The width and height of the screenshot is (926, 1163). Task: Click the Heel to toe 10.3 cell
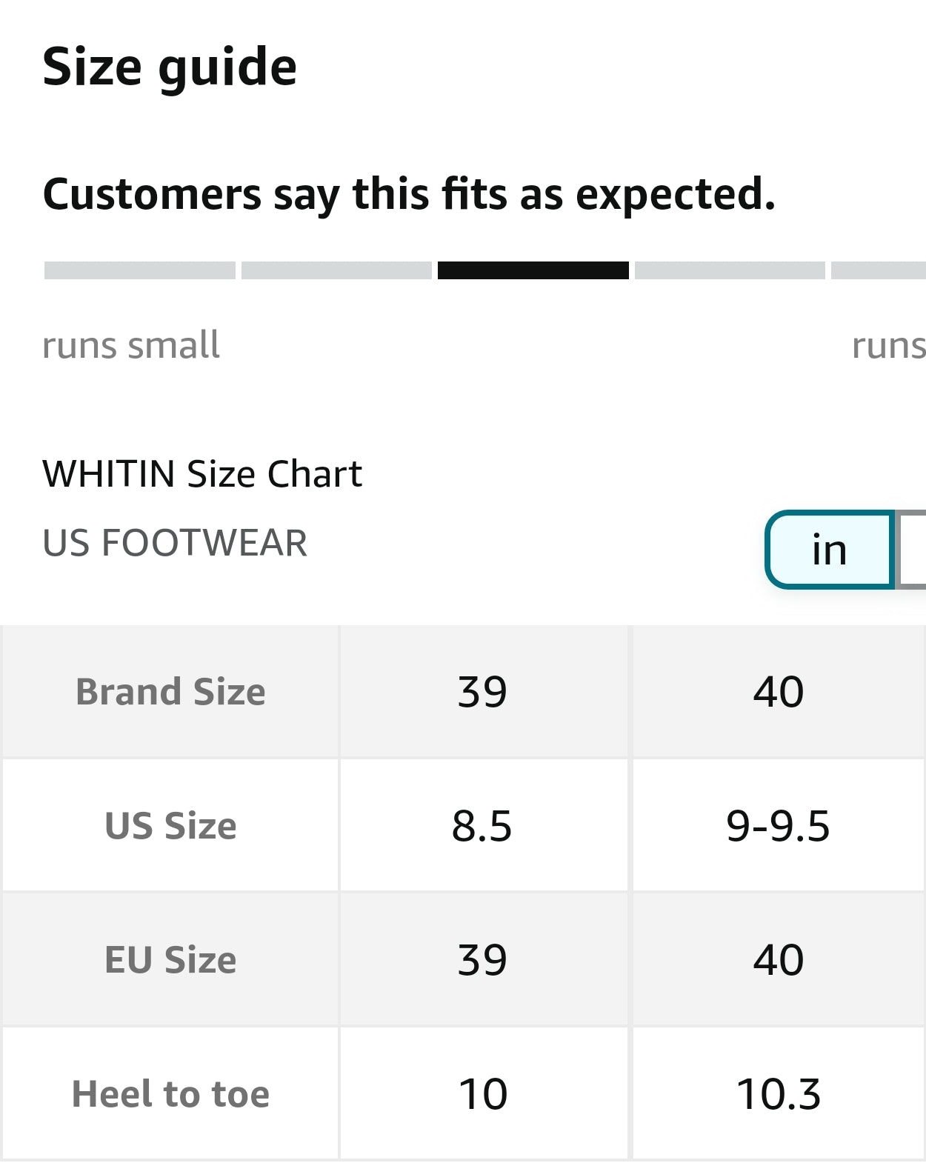pyautogui.click(x=778, y=1094)
